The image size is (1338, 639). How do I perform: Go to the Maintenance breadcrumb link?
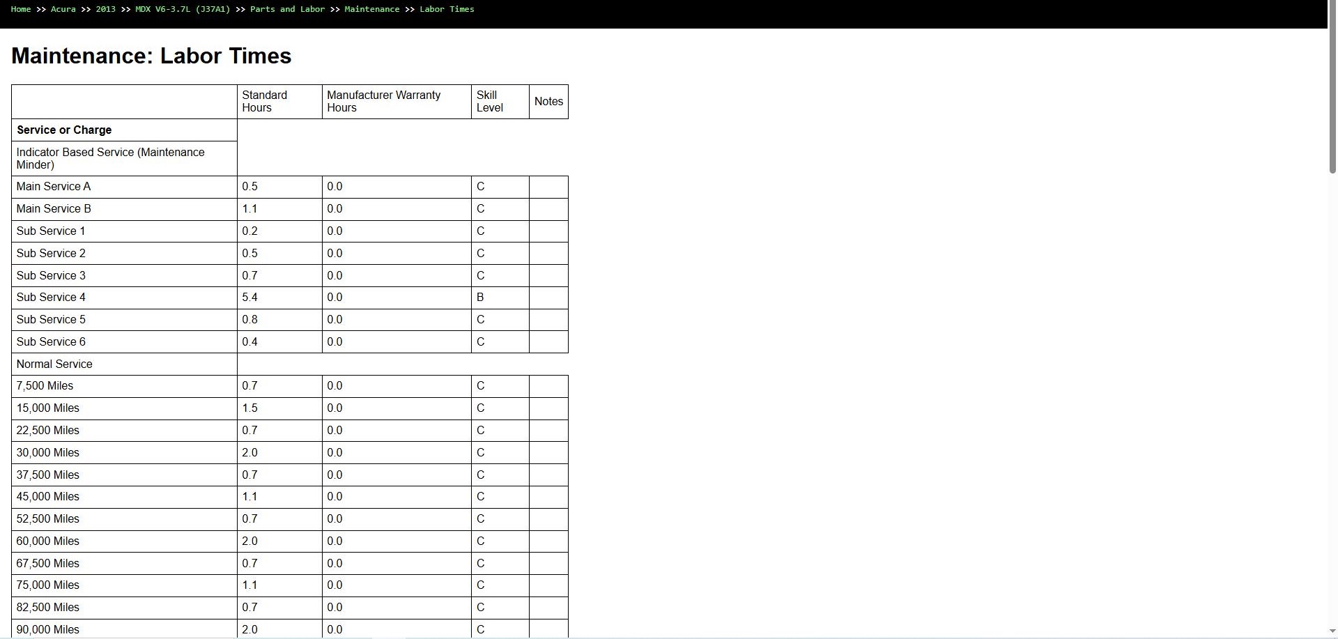372,9
